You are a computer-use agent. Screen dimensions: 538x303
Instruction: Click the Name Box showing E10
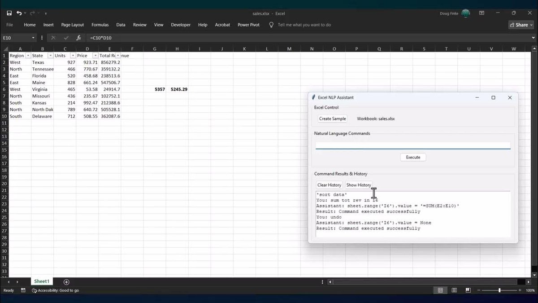(16, 38)
